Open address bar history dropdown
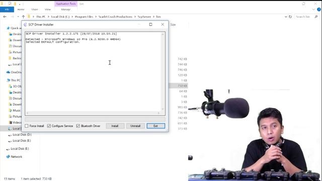This screenshot has width=322, height=181. (286, 17)
